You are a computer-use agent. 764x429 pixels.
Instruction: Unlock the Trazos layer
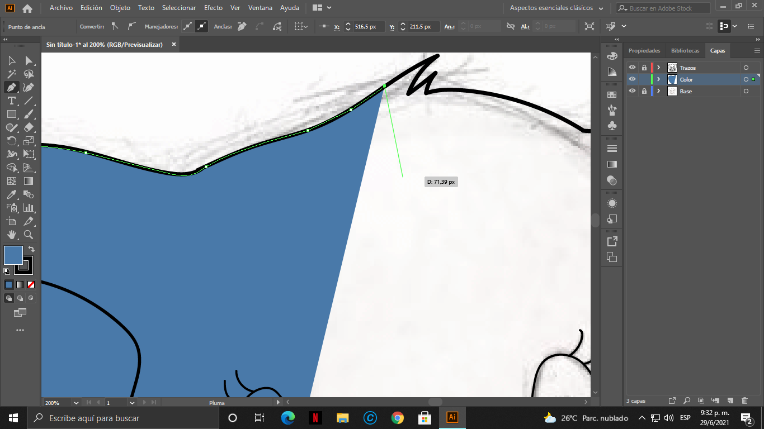click(x=644, y=68)
